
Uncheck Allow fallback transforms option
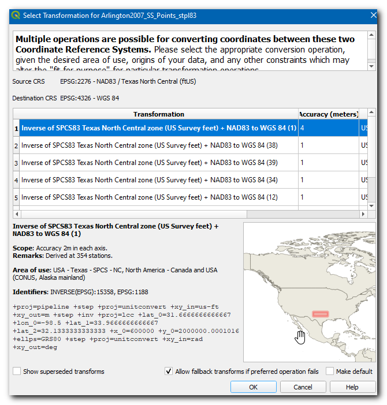click(x=169, y=372)
